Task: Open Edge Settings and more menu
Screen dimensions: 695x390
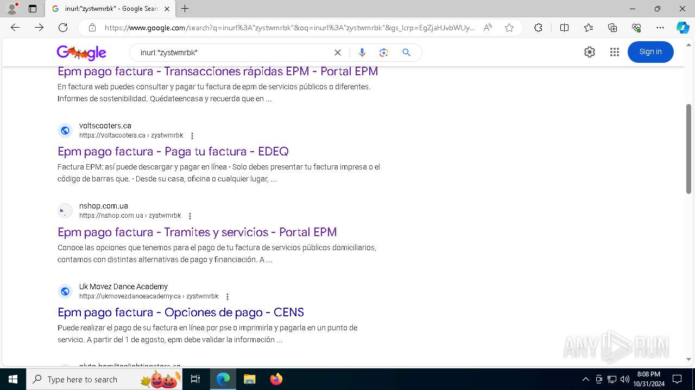Action: pyautogui.click(x=660, y=28)
